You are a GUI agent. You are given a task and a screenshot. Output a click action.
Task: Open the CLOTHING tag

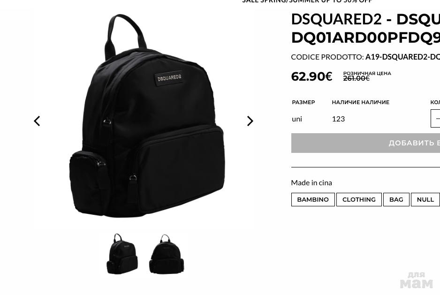[359, 200]
